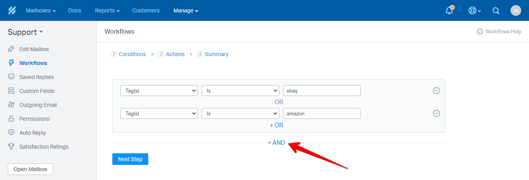Click the Workflows lightning bolt icon
The height and width of the screenshot is (180, 529).
tap(12, 63)
